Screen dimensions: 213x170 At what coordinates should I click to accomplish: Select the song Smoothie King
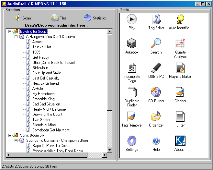(x=43, y=99)
